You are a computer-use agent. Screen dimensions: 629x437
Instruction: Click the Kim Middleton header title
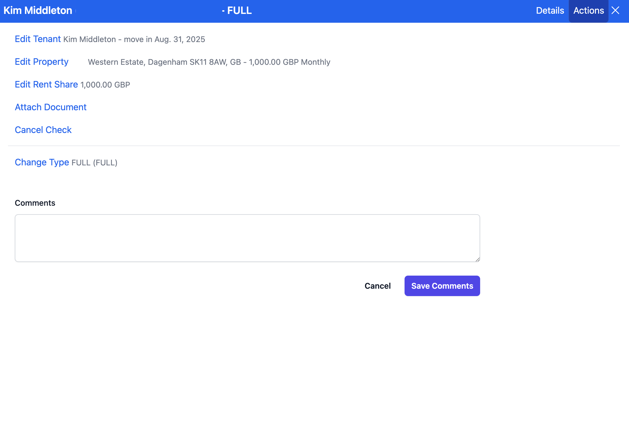click(38, 11)
